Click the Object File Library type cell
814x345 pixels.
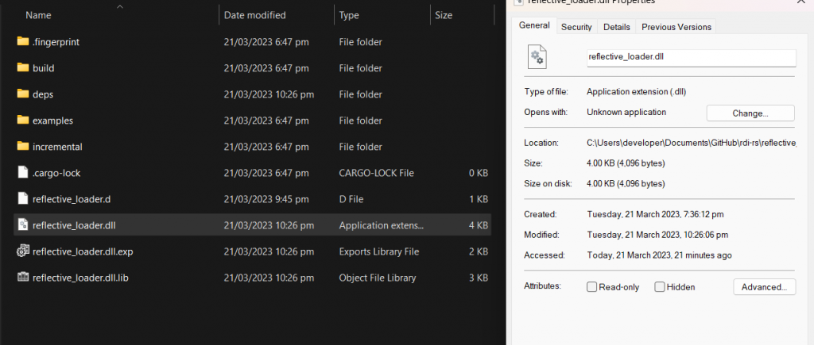(378, 278)
